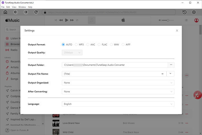This screenshot has width=202, height=135.
Task: Click the Apple Music Search box
Action: pos(12,30)
